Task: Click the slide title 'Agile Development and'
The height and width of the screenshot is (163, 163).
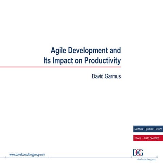Action: point(86,50)
